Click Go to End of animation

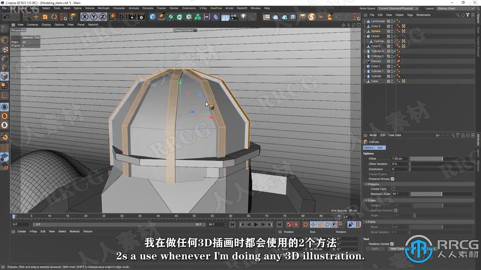point(279,225)
